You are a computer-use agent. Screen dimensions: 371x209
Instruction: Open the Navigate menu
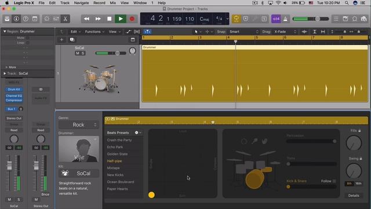(81, 3)
